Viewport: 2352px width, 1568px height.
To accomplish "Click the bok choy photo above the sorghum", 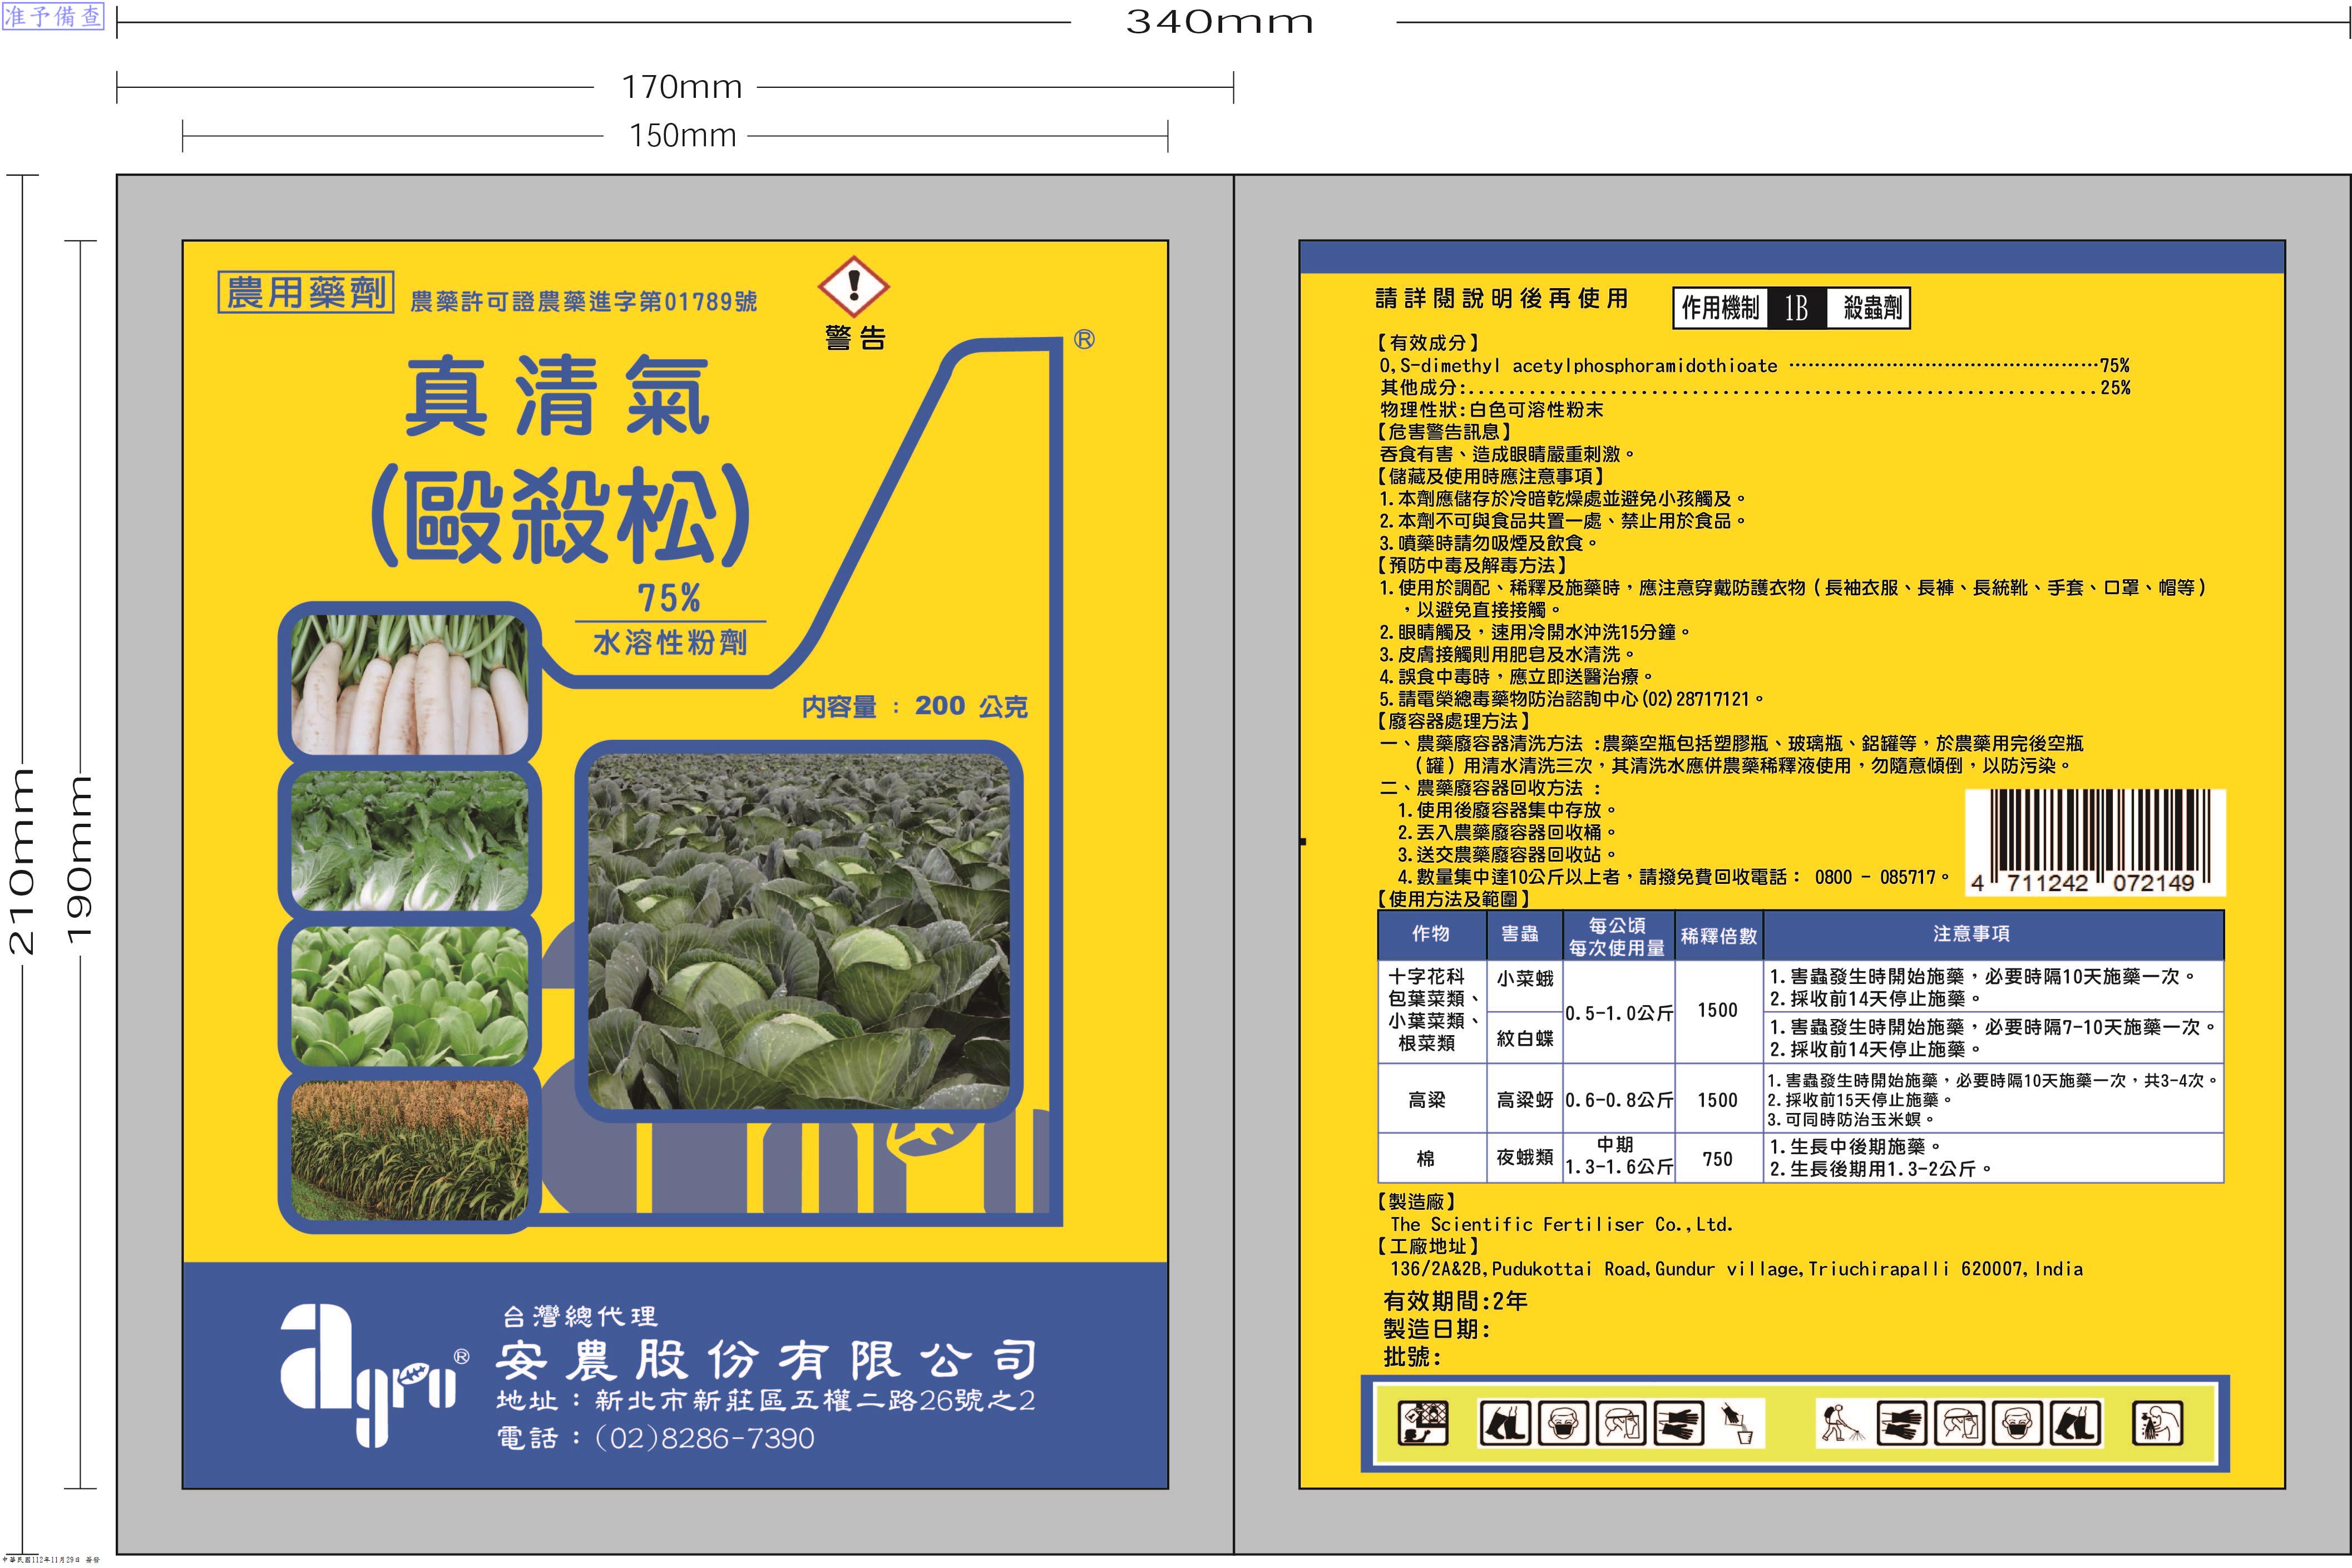I will 409,995.
